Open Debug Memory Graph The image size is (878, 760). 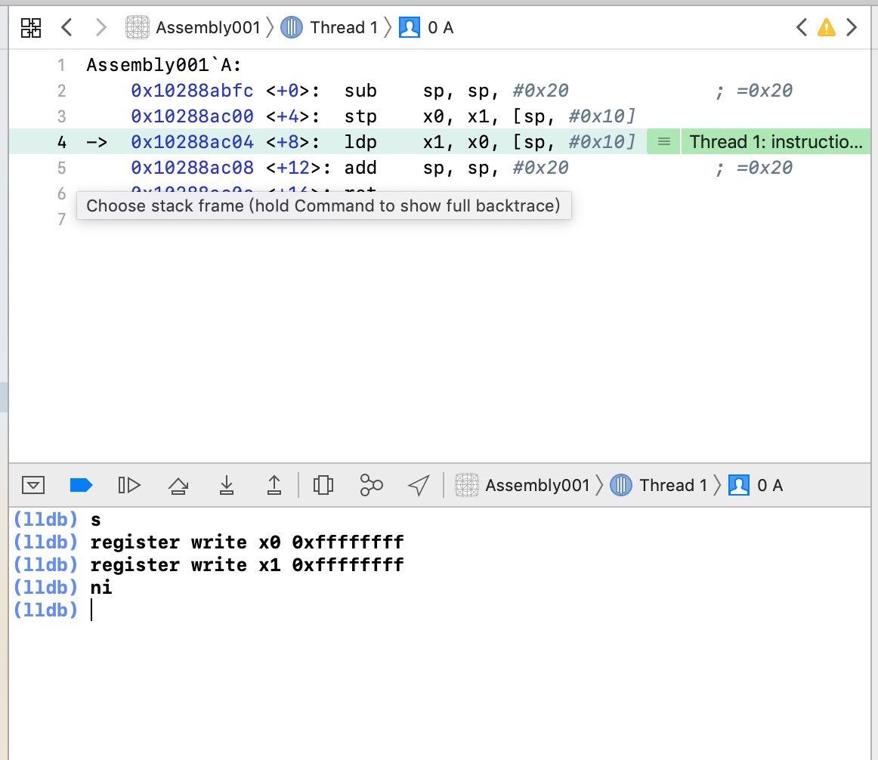point(371,485)
